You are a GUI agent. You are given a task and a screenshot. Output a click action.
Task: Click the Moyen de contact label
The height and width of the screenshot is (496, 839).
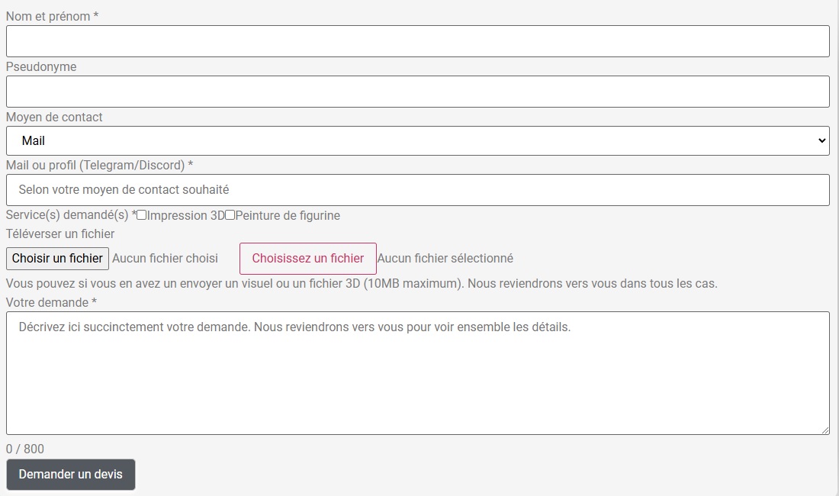[54, 118]
